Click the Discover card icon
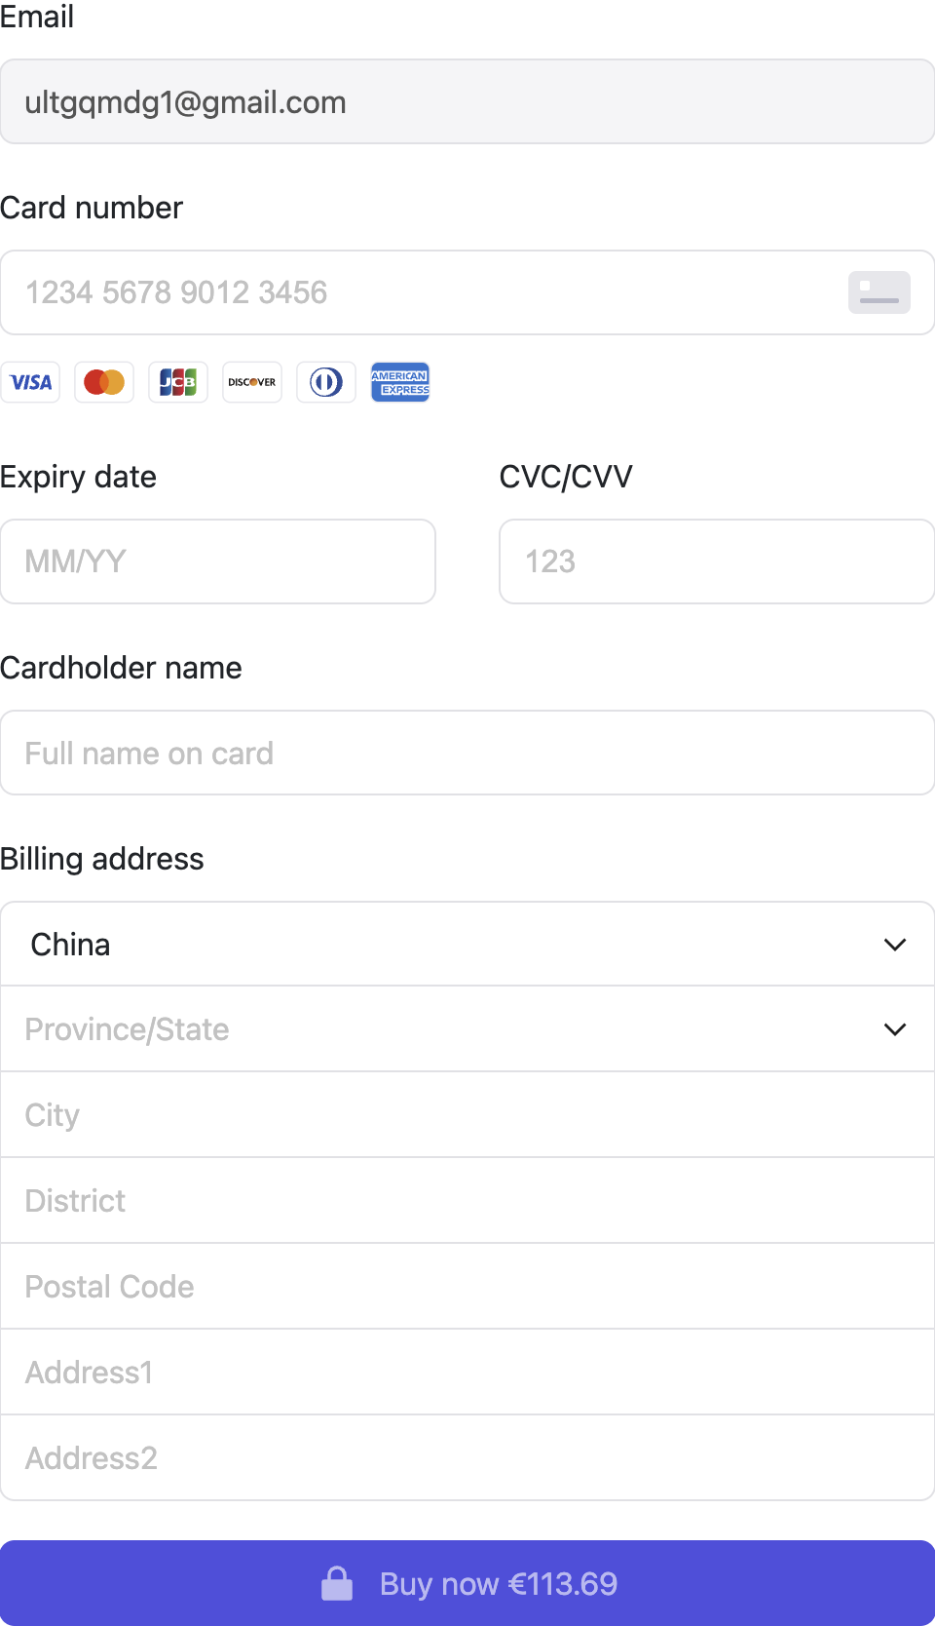The width and height of the screenshot is (935, 1626). click(x=252, y=382)
